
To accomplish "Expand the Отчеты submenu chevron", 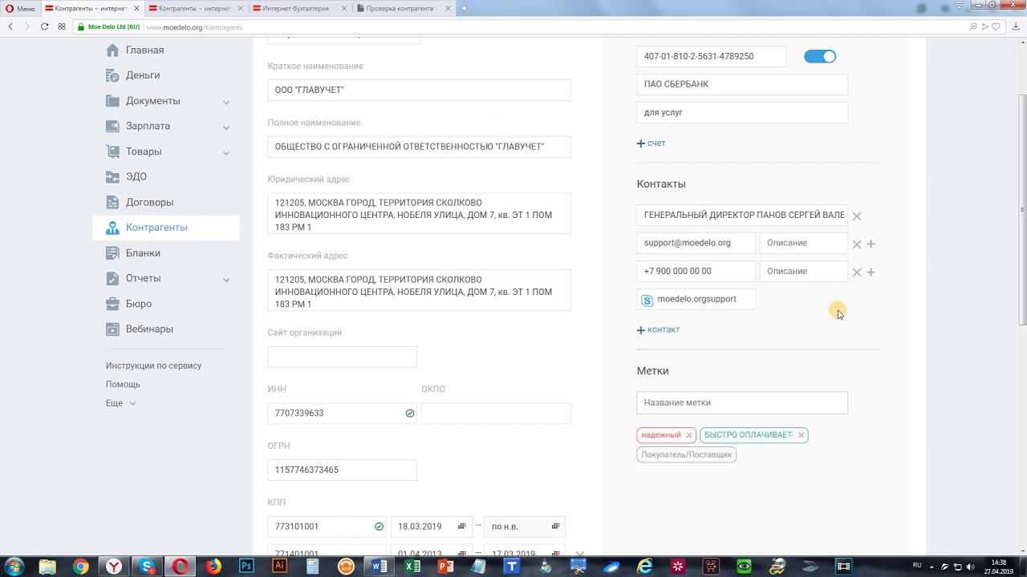I will (x=226, y=280).
